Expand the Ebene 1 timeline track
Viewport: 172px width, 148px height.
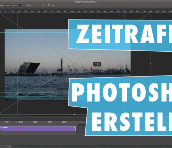point(2,127)
